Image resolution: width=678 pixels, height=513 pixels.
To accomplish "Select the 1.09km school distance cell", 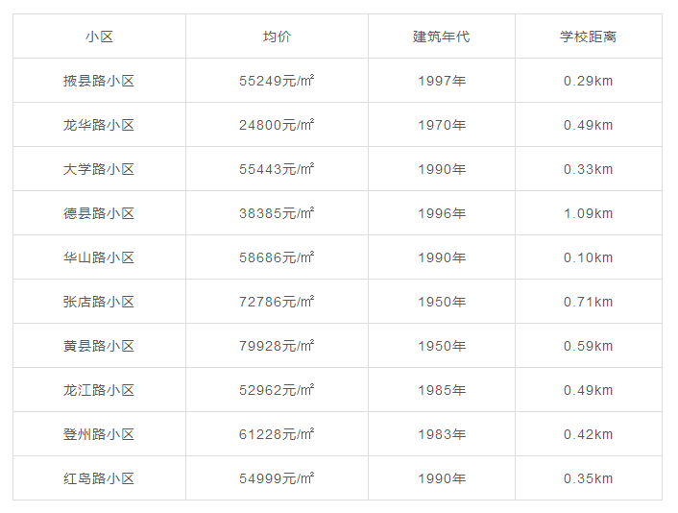I will point(588,213).
